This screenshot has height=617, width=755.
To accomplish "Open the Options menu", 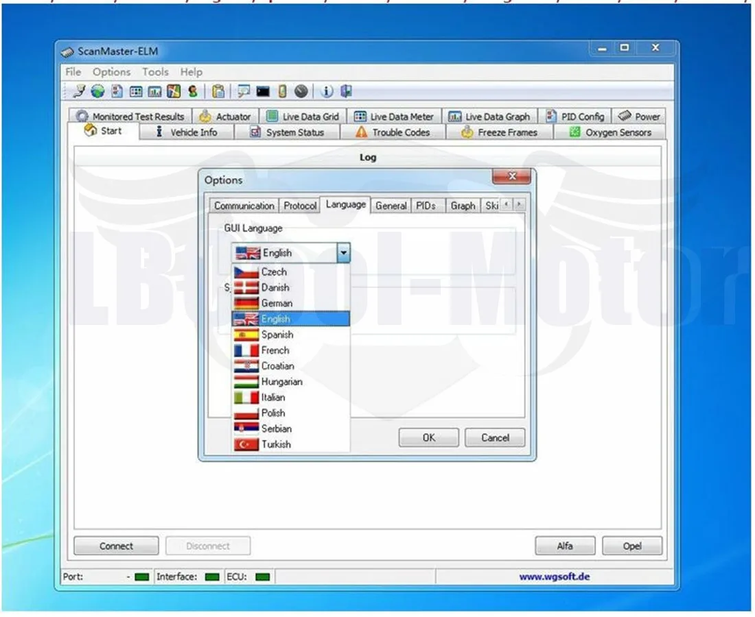I will pos(112,72).
